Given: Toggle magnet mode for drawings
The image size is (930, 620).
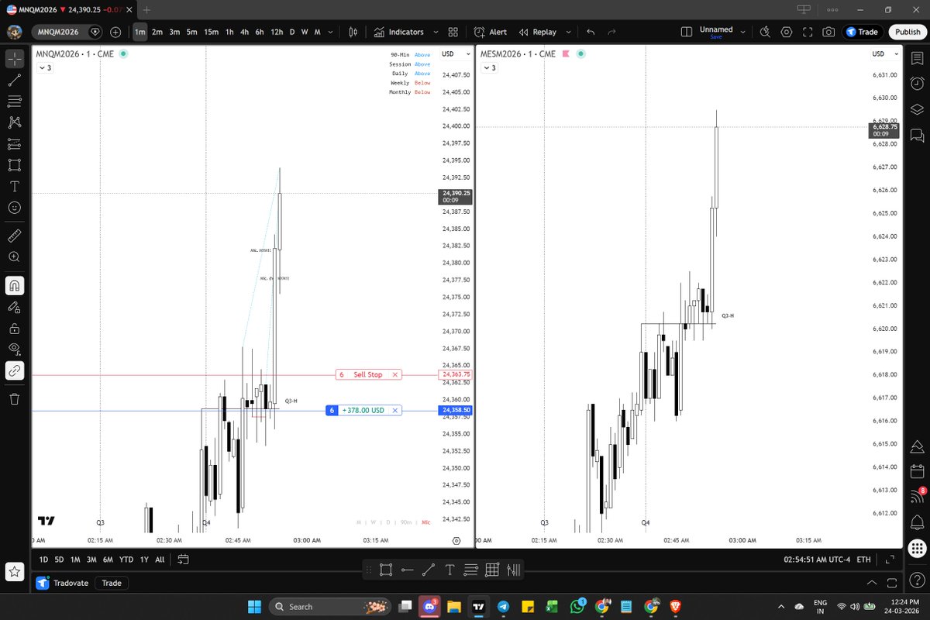Looking at the screenshot, I should [x=14, y=285].
